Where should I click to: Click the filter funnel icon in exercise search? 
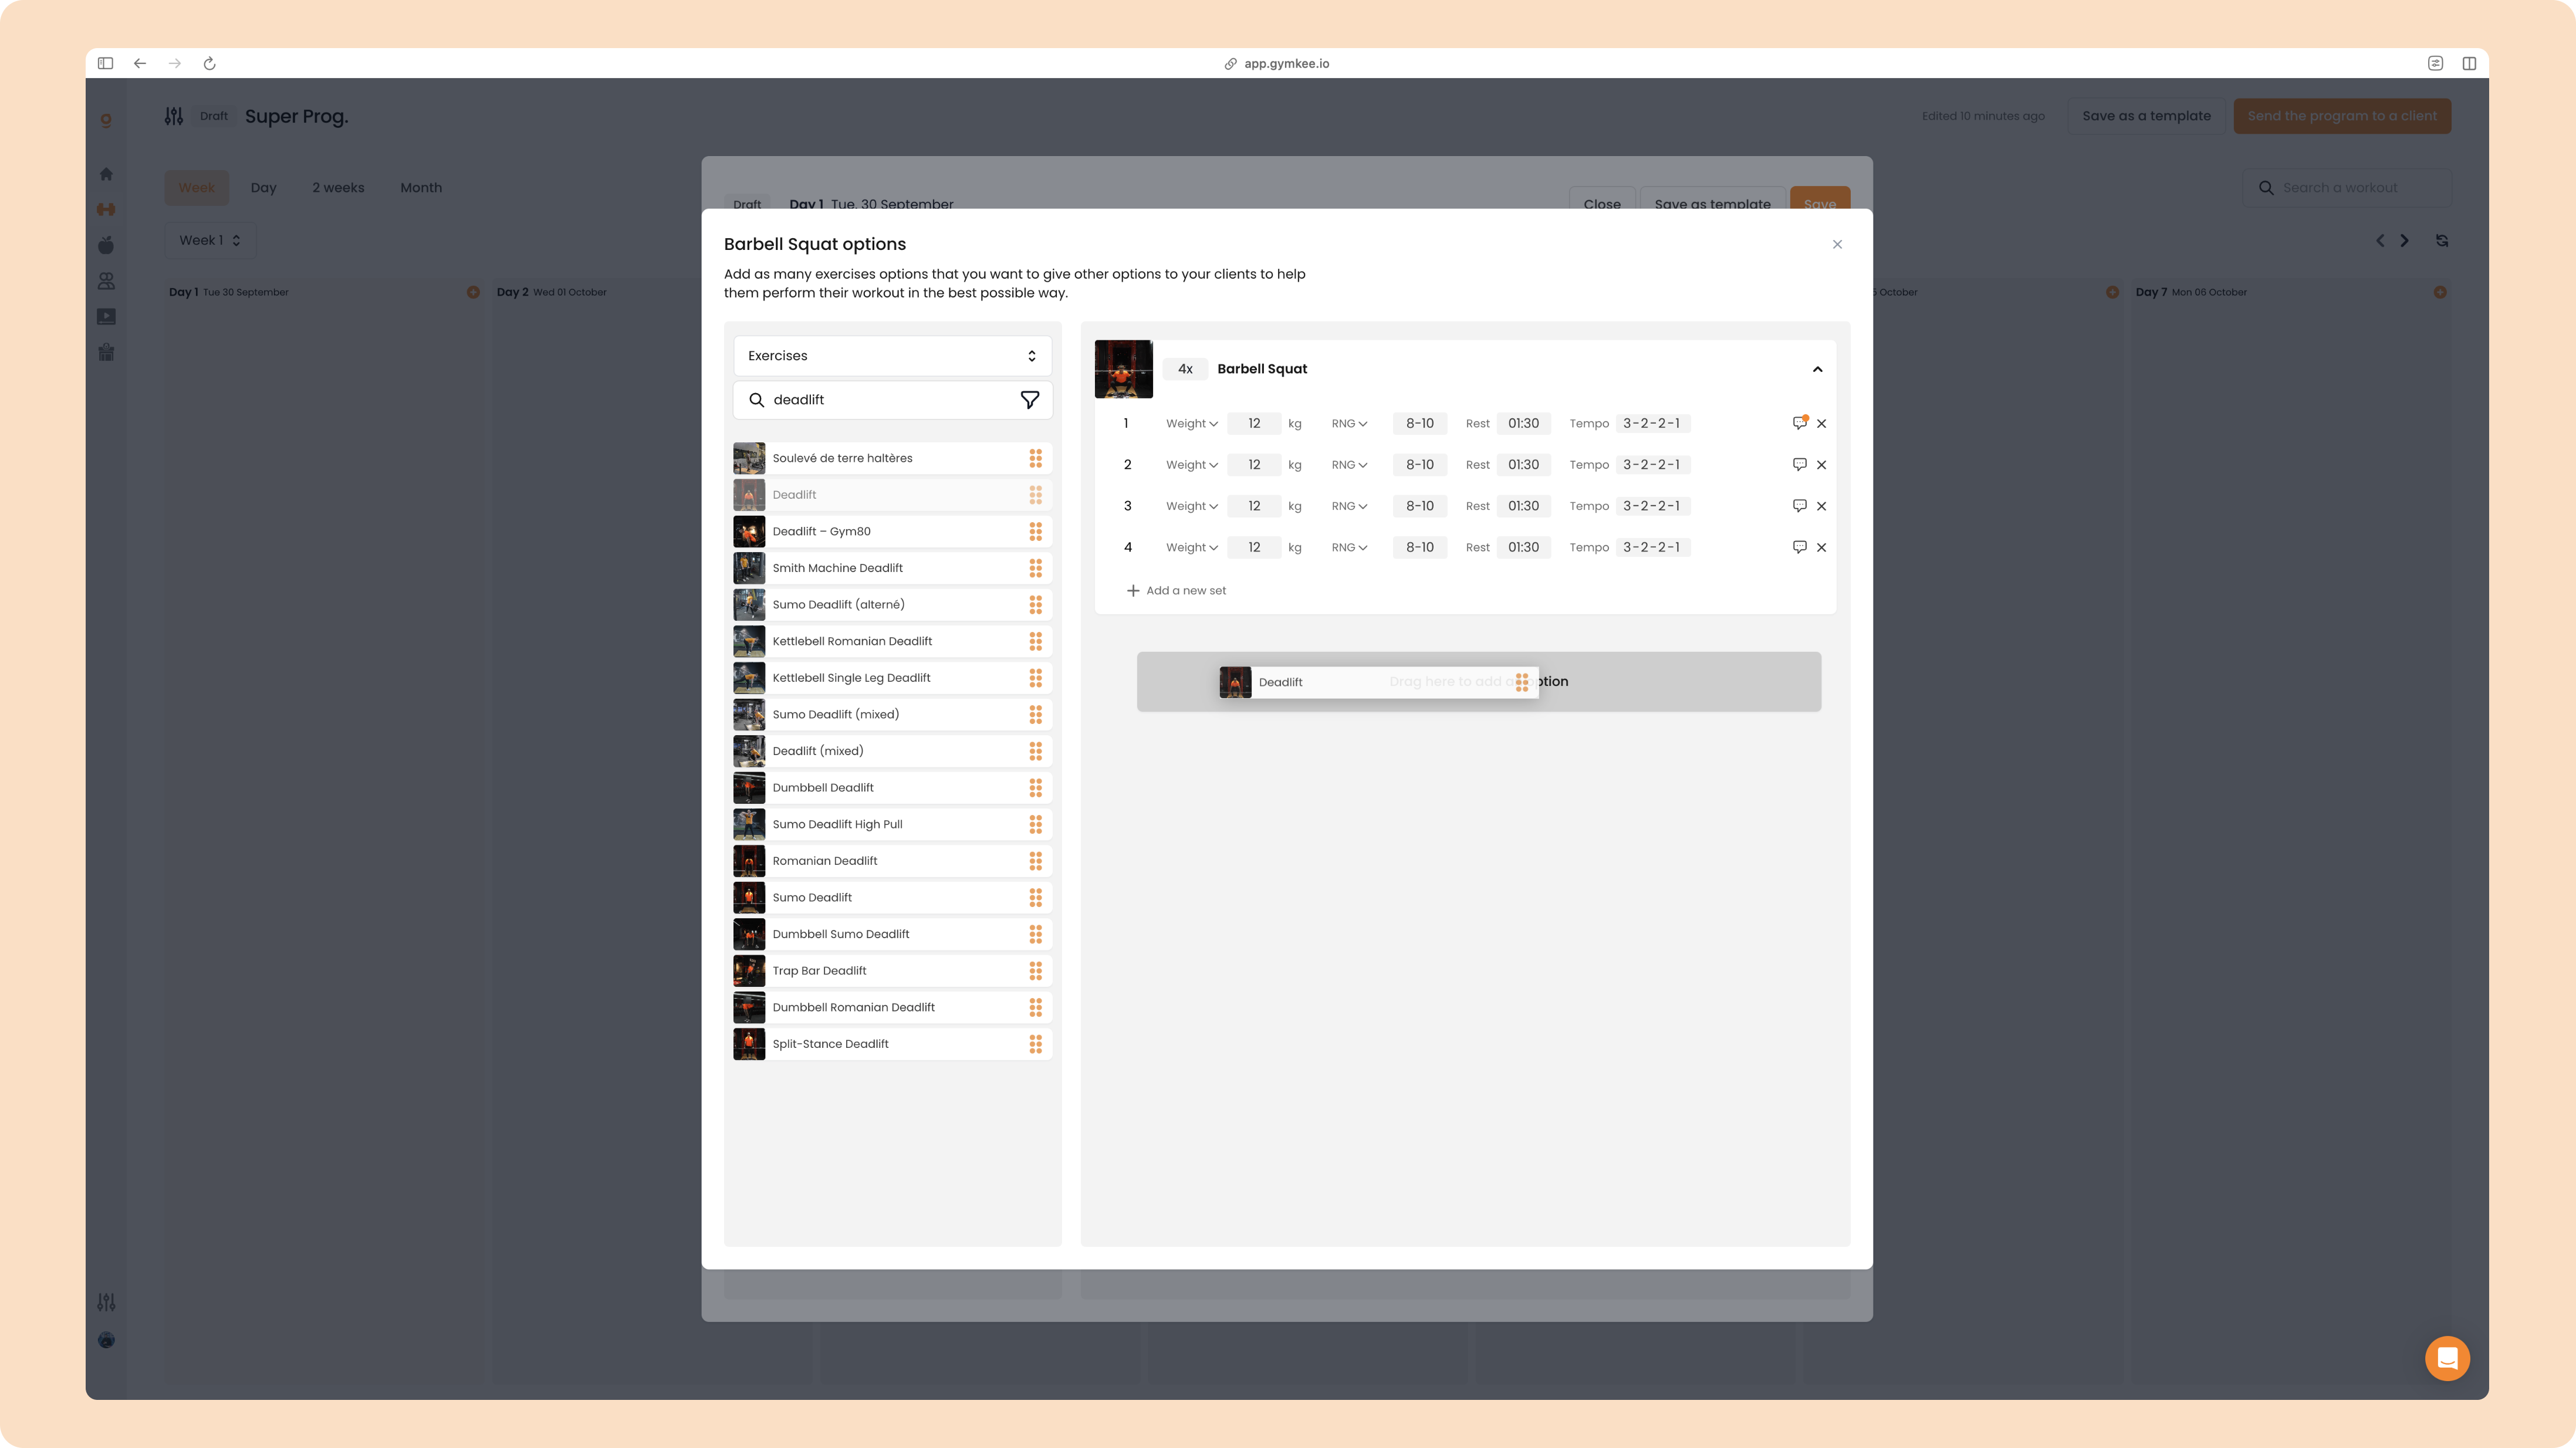(x=1029, y=399)
